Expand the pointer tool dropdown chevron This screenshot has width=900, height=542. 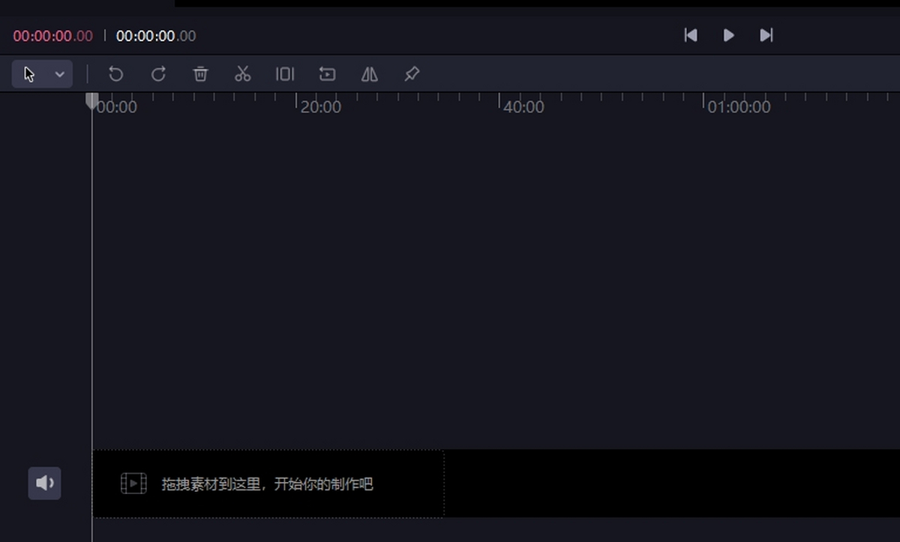(x=59, y=74)
